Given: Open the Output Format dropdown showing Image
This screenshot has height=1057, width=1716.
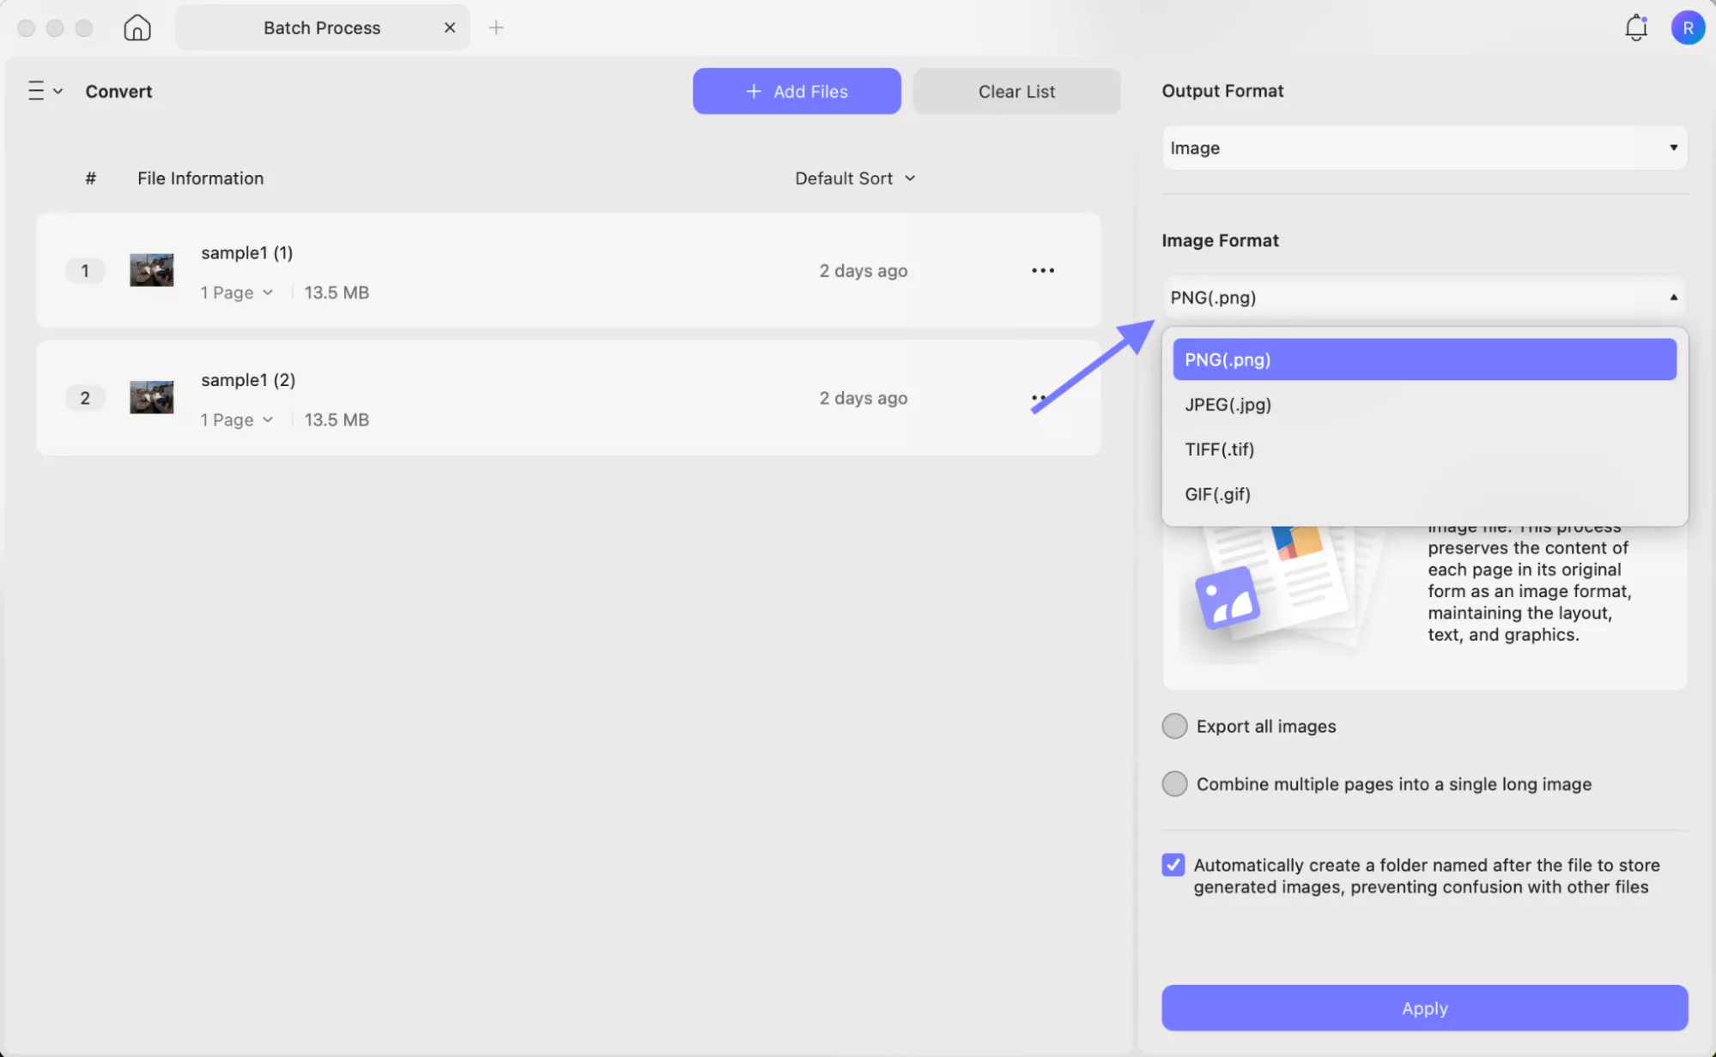Looking at the screenshot, I should (x=1423, y=148).
